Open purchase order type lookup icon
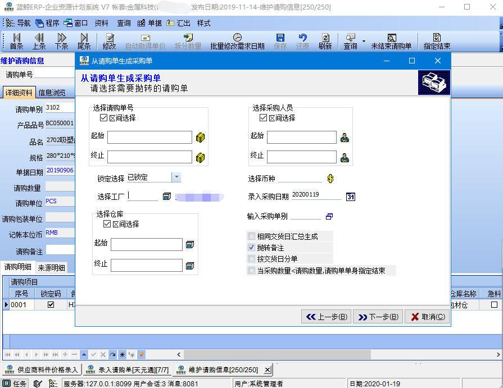The height and width of the screenshot is (388, 503). (329, 217)
